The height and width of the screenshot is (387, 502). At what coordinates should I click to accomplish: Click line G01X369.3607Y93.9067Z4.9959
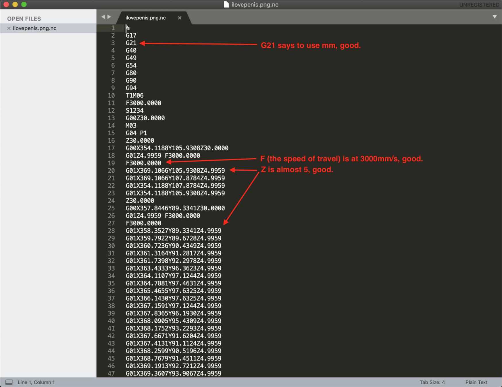(x=174, y=373)
